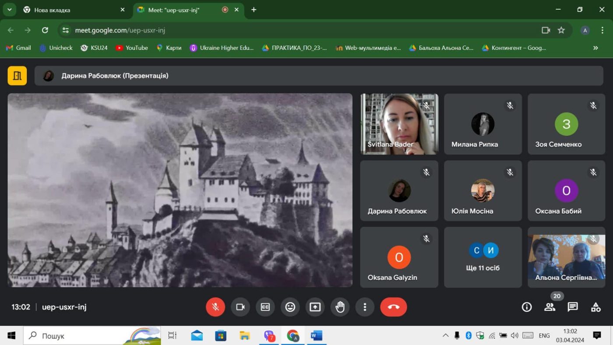Show hidden system tray icons arrow
This screenshot has height=345, width=613.
[445, 336]
